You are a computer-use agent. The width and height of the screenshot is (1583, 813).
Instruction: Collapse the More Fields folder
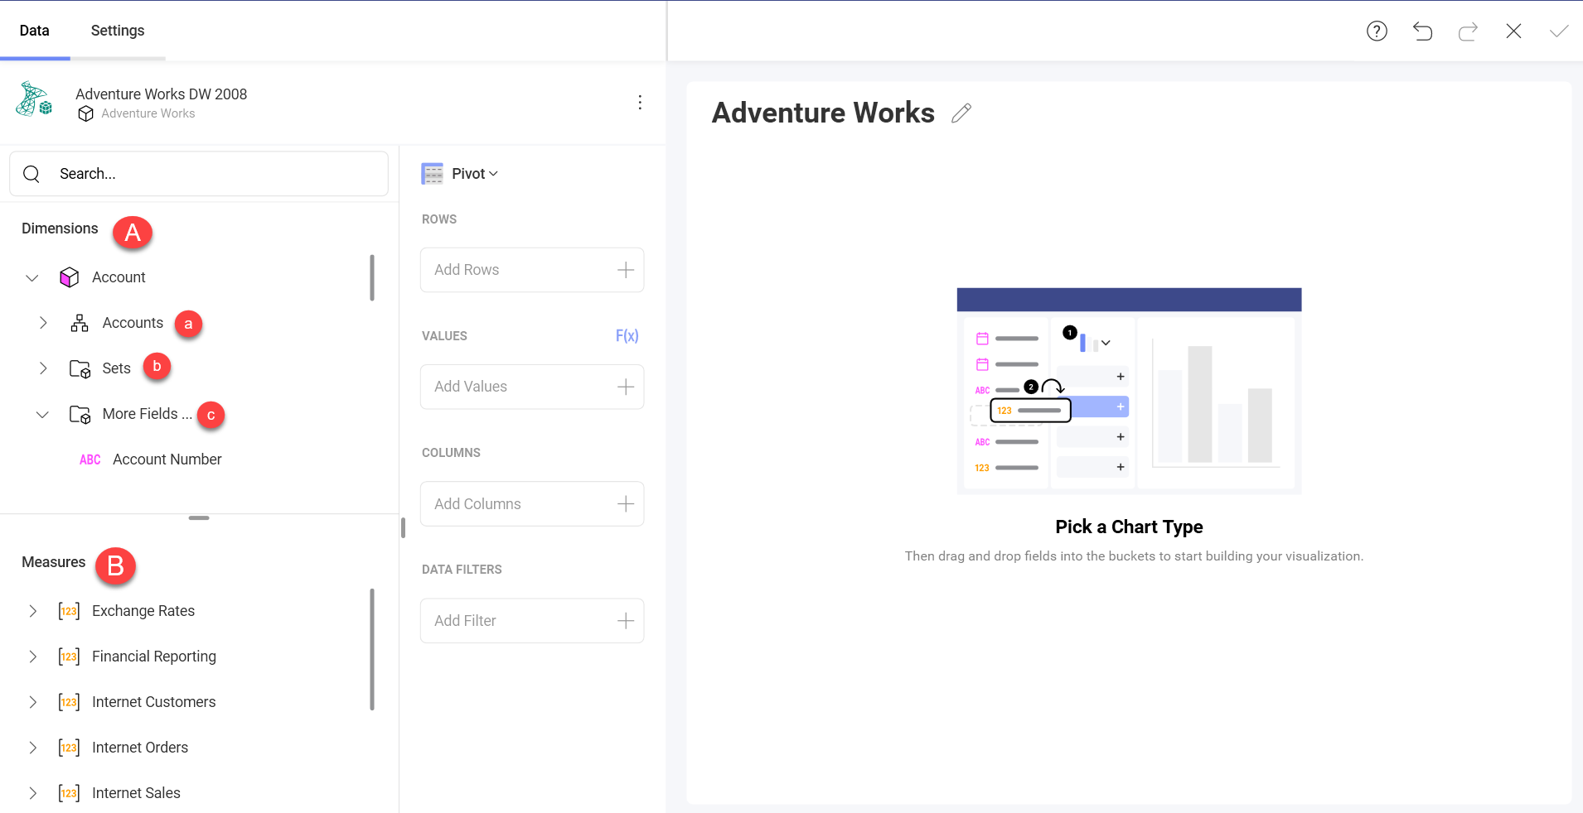[x=42, y=414]
